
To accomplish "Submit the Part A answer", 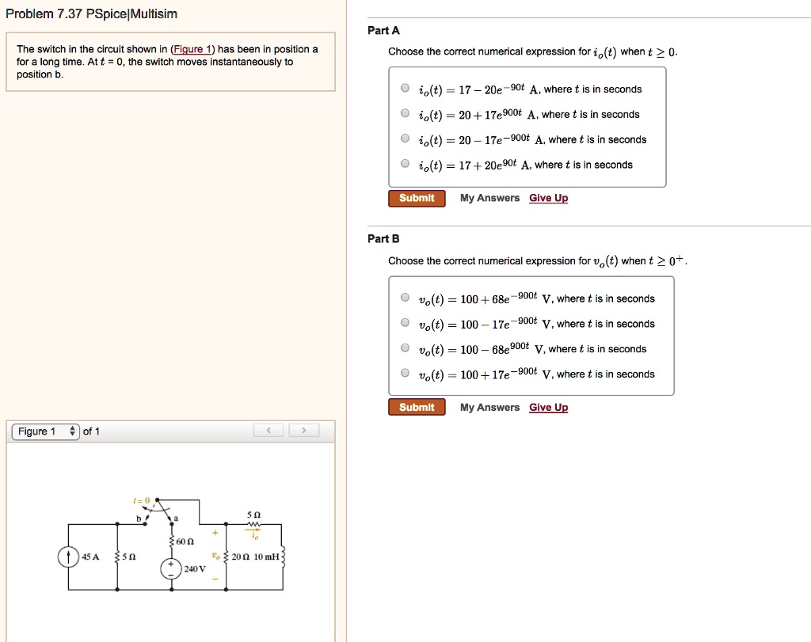I will tap(417, 198).
